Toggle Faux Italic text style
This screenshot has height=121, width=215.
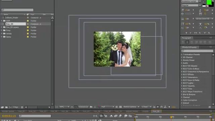click(x=190, y=33)
